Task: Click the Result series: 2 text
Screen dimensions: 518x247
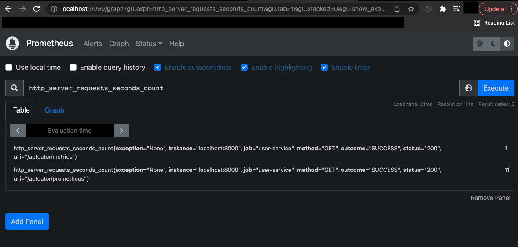Action: coord(496,104)
